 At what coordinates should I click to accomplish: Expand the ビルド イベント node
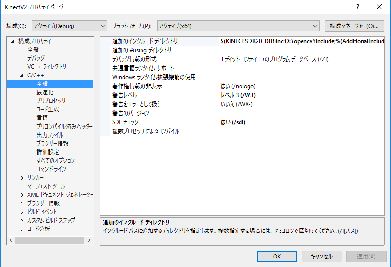[x=22, y=212]
